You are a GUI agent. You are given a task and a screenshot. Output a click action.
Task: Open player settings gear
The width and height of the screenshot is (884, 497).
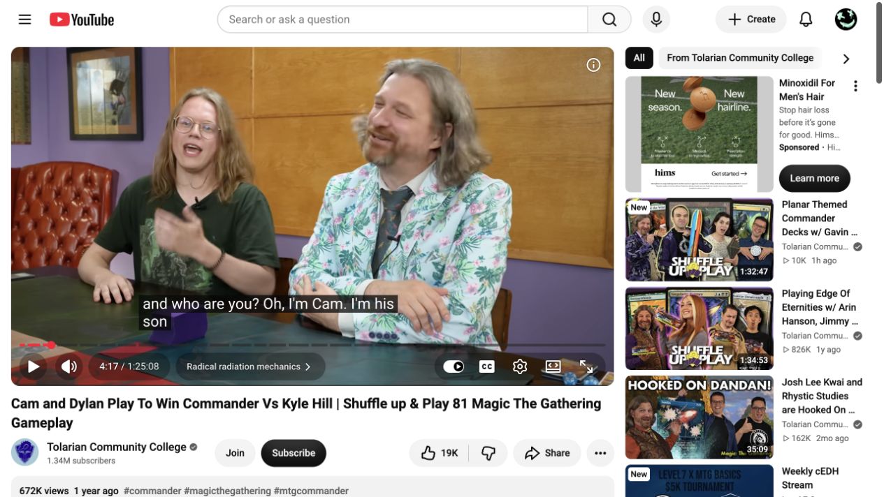coord(520,366)
